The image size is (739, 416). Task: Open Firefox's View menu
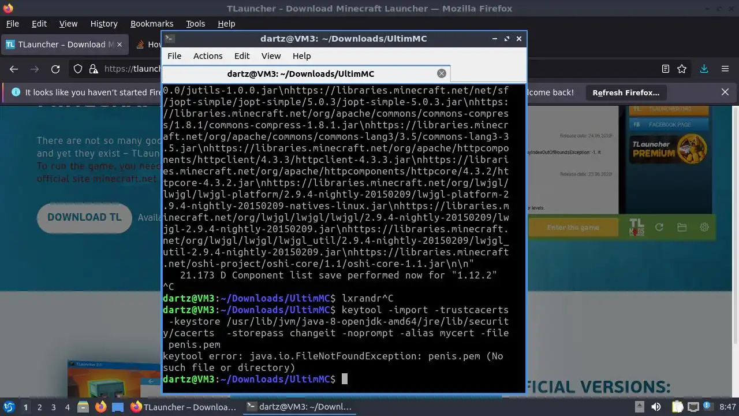point(68,24)
